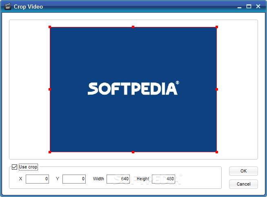The width and height of the screenshot is (267, 197).
Task: Click the Width label
Action: (x=98, y=179)
